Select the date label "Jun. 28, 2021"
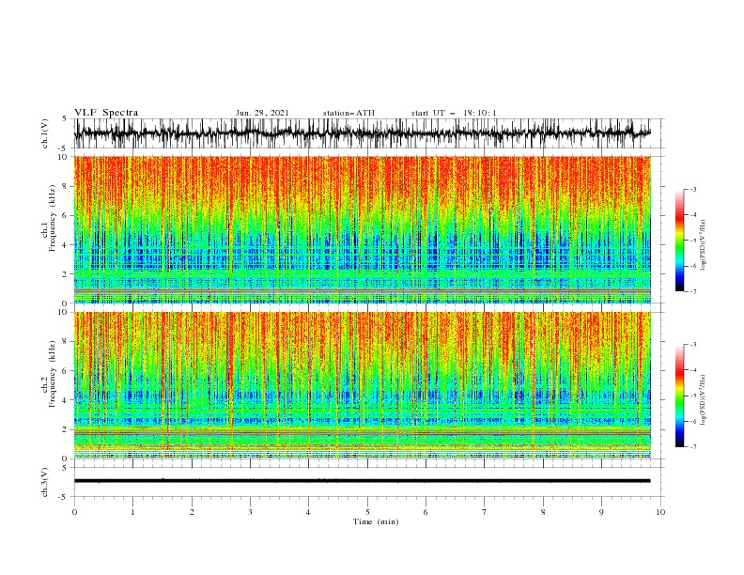The height and width of the screenshot is (575, 744). click(x=262, y=113)
